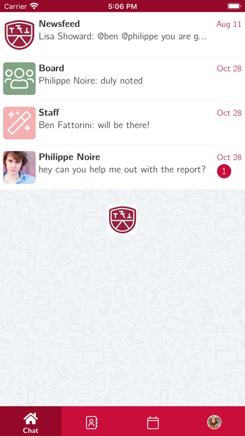Screen dimensions: 245x436
Task: Tap the Wi-Fi icon in status bar
Action: pos(34,6)
